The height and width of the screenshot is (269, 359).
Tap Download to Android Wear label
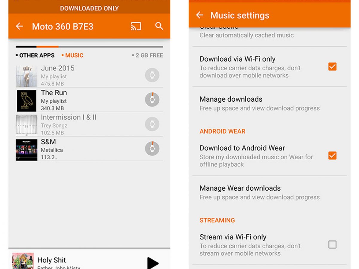(242, 148)
